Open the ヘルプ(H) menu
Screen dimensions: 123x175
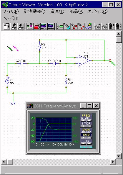[x=11, y=18]
